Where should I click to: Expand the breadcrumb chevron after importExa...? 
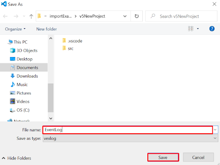76,16
